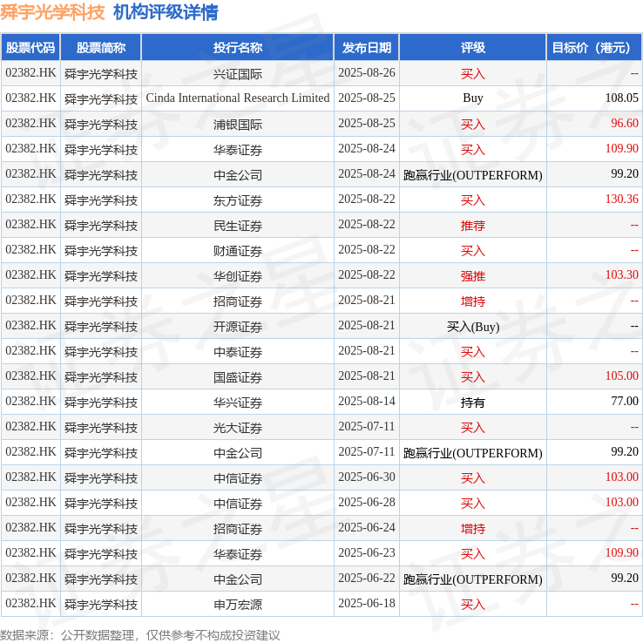
Task: Click the Buy rating for Cinda
Action: (x=473, y=98)
